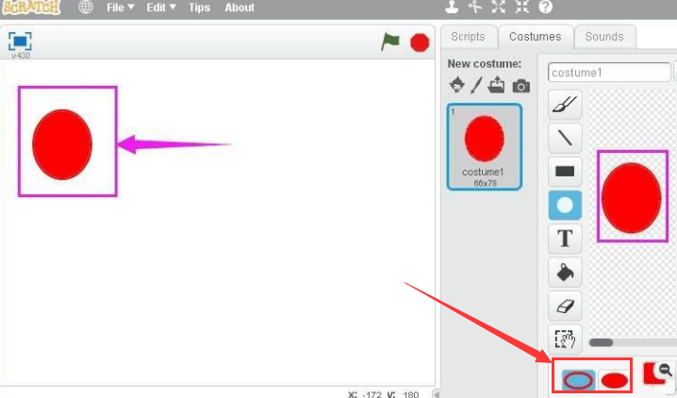
Task: Choose the filled ellipse option
Action: (x=614, y=380)
